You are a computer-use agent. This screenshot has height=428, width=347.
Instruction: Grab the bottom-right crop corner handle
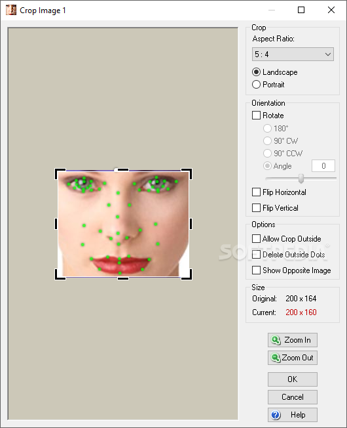point(187,274)
